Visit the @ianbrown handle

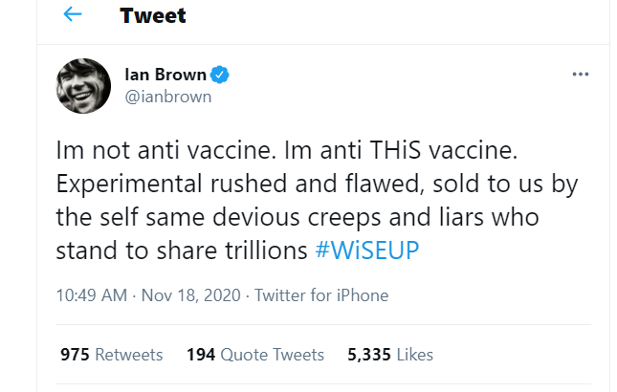(x=168, y=96)
